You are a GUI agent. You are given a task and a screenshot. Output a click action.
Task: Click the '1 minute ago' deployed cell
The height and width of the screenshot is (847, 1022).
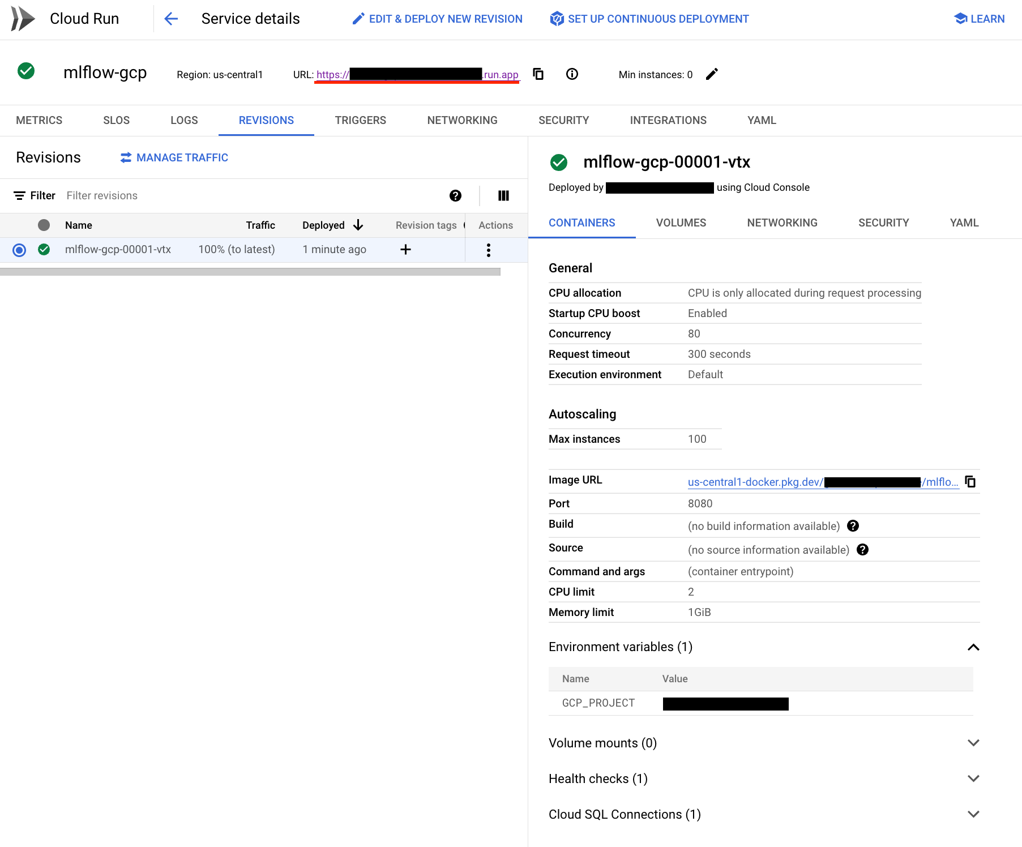pyautogui.click(x=334, y=249)
